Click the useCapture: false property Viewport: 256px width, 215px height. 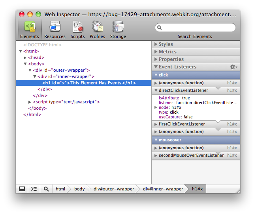[x=176, y=117]
